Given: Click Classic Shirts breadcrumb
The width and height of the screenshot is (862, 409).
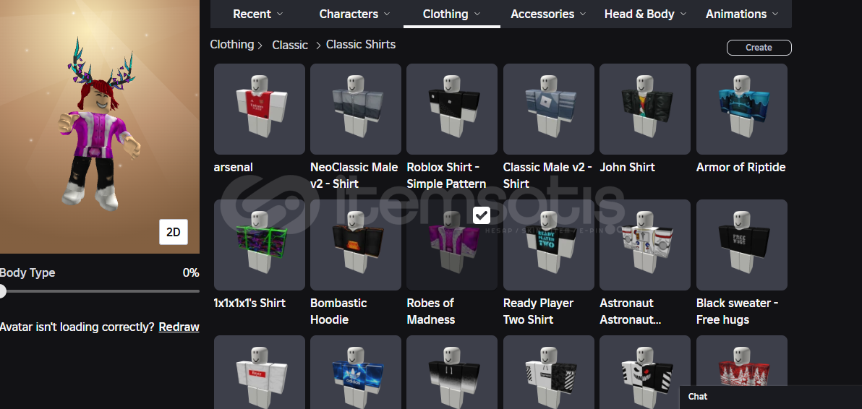Looking at the screenshot, I should coord(361,45).
